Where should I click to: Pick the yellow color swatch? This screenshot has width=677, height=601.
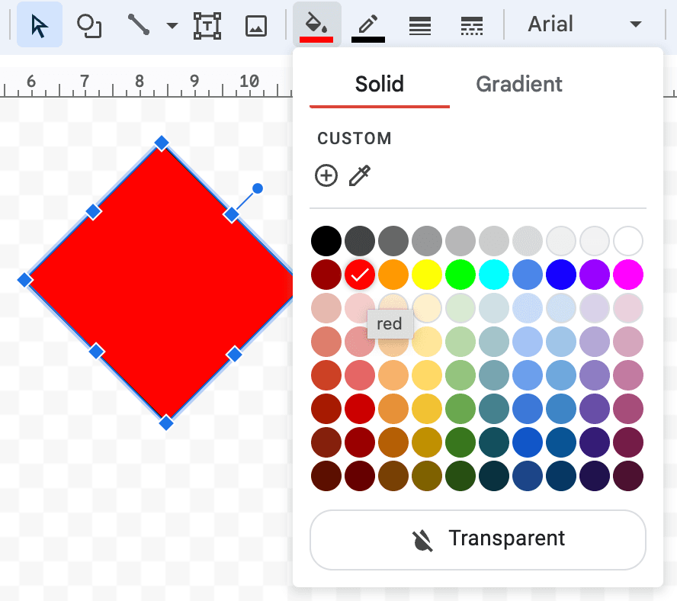[x=426, y=275]
